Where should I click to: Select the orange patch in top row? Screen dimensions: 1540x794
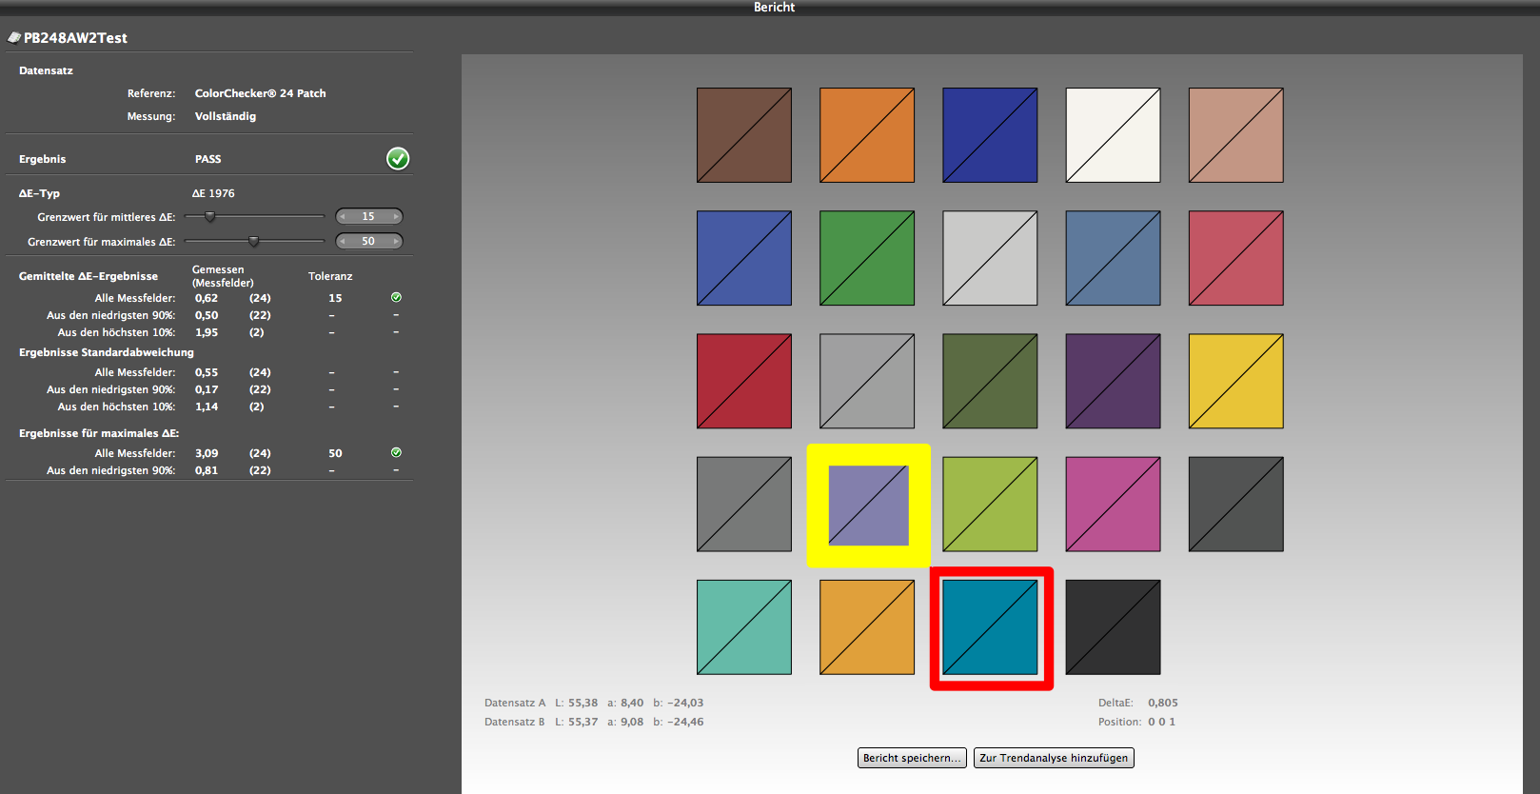(x=867, y=135)
